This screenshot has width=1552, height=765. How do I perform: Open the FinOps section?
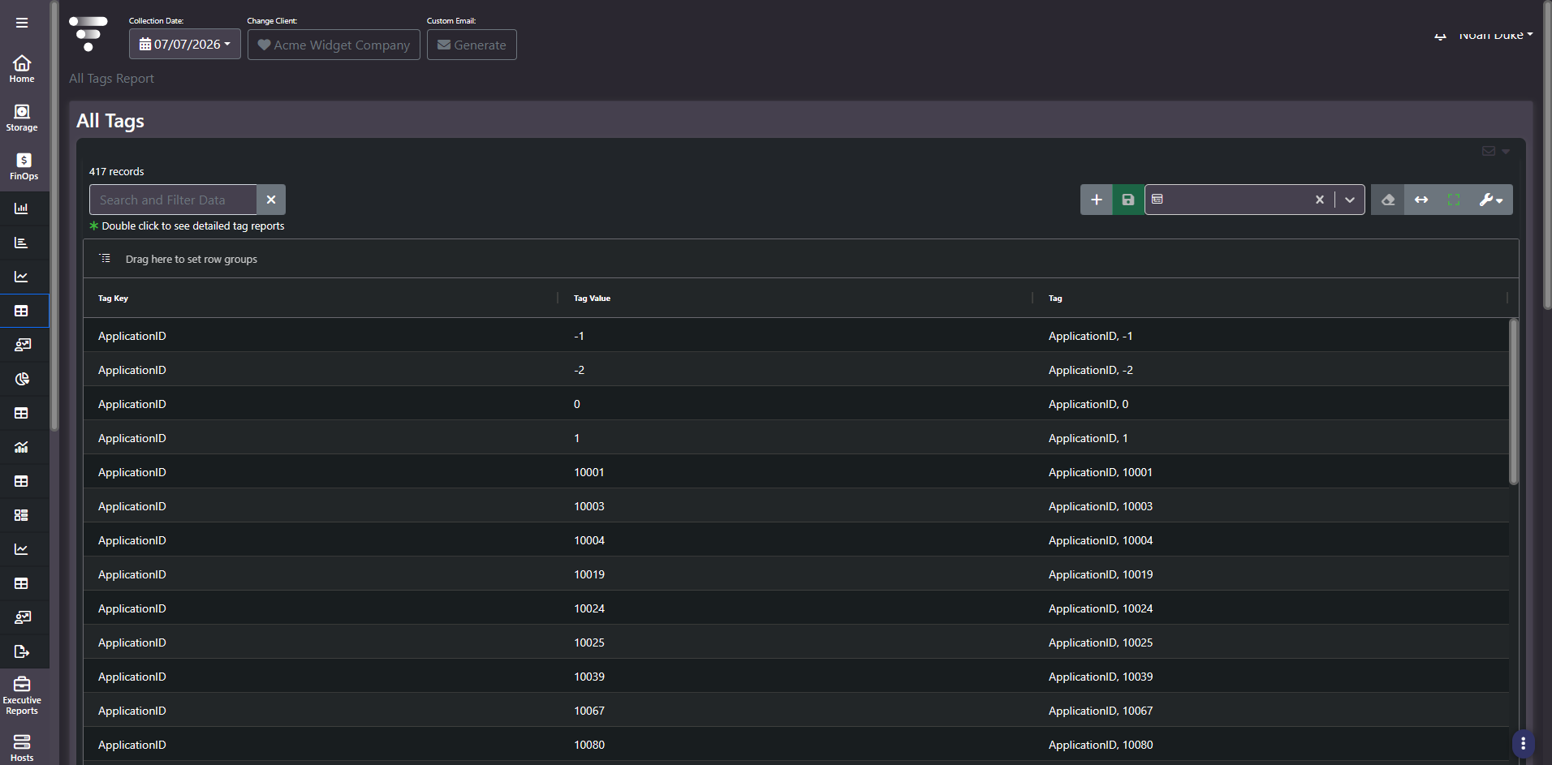(x=24, y=166)
